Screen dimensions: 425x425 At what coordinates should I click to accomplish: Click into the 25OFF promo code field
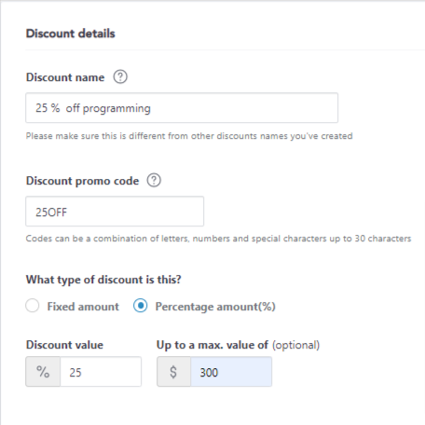(x=115, y=212)
